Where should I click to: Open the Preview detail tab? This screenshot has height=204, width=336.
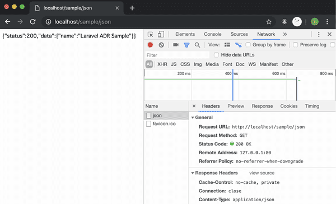click(236, 106)
